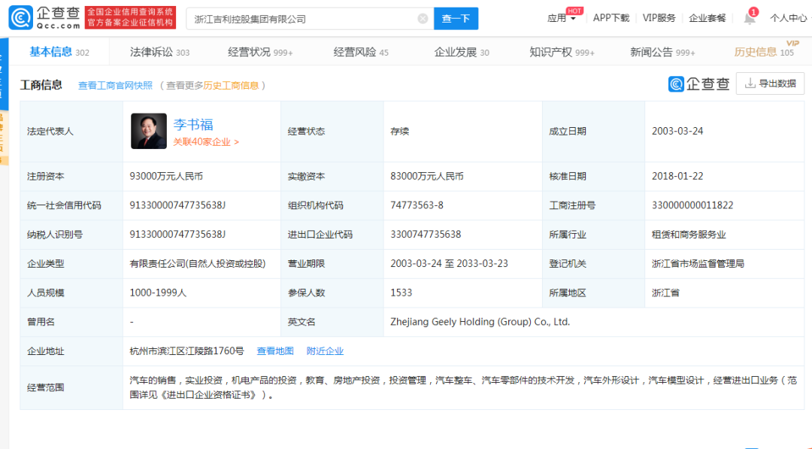Go to the 企业发展 tab

point(462,52)
